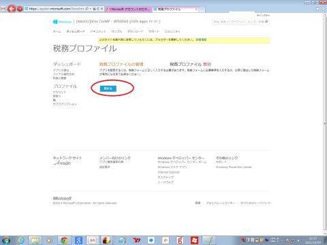The image size is (327, 245).
Task: Click the search magnifier in the address bar
Action: pos(87,9)
